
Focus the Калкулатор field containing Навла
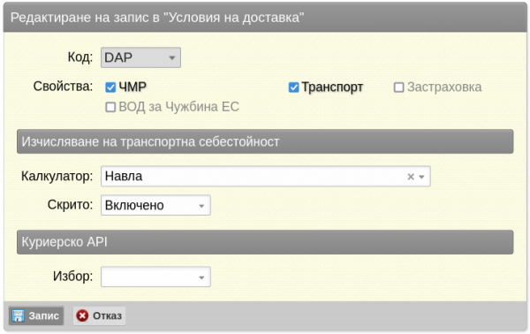[266, 176]
